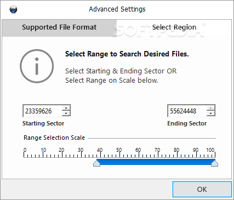The height and width of the screenshot is (200, 234).
Task: Click the 20 mark on the scale
Action: tap(61, 150)
